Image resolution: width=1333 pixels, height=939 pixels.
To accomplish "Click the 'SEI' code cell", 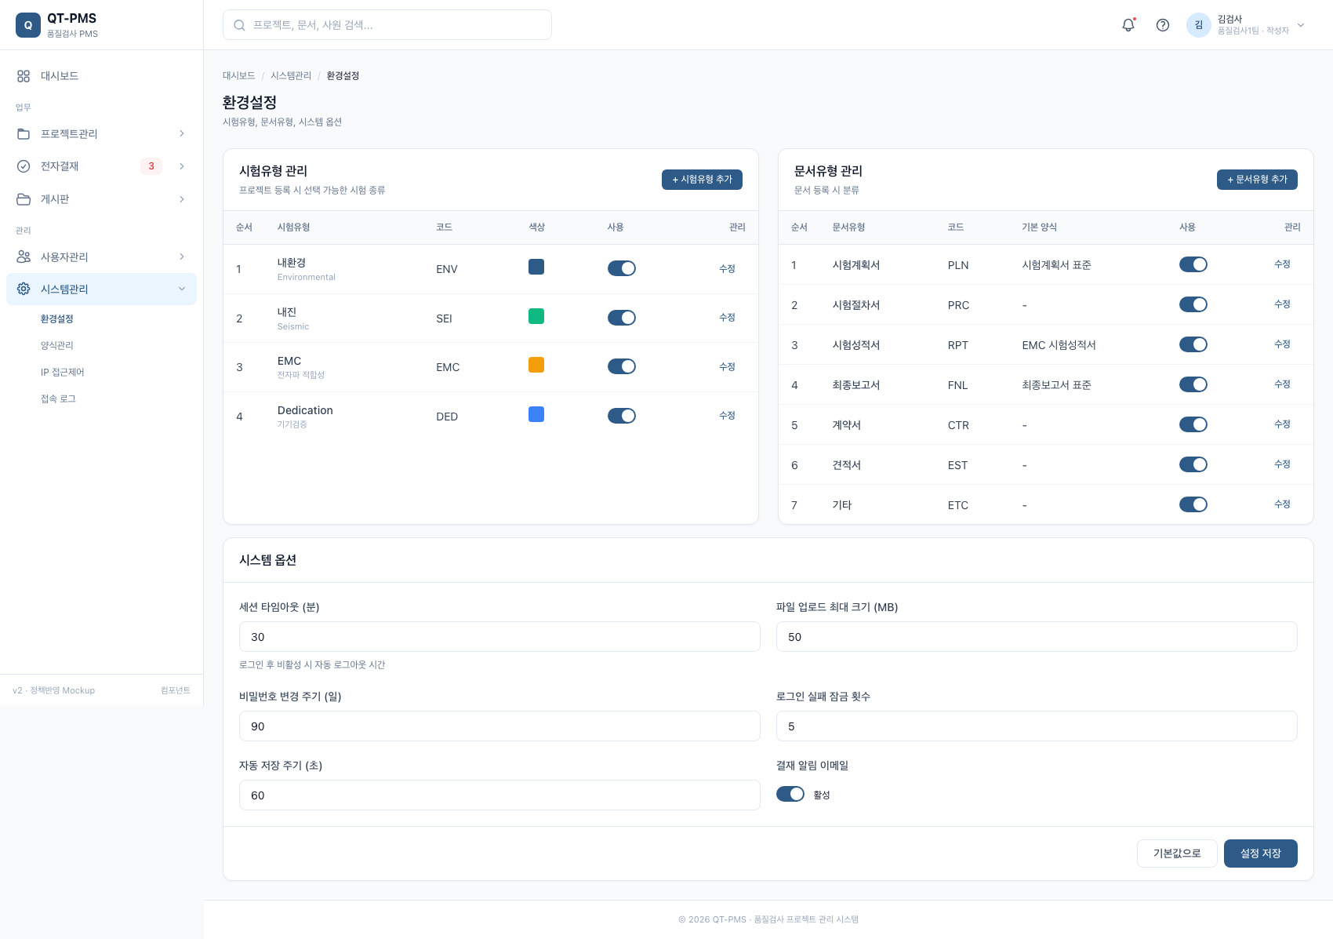I will point(444,318).
